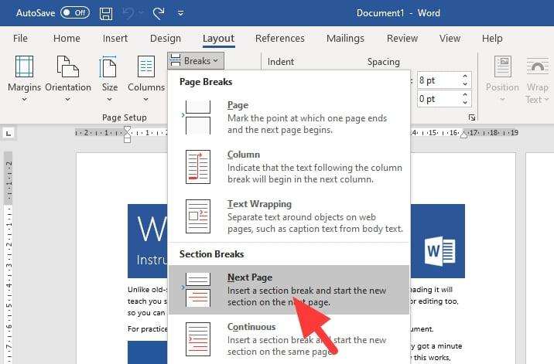Click the Columns icon
This screenshot has height=364, width=554.
pos(146,66)
